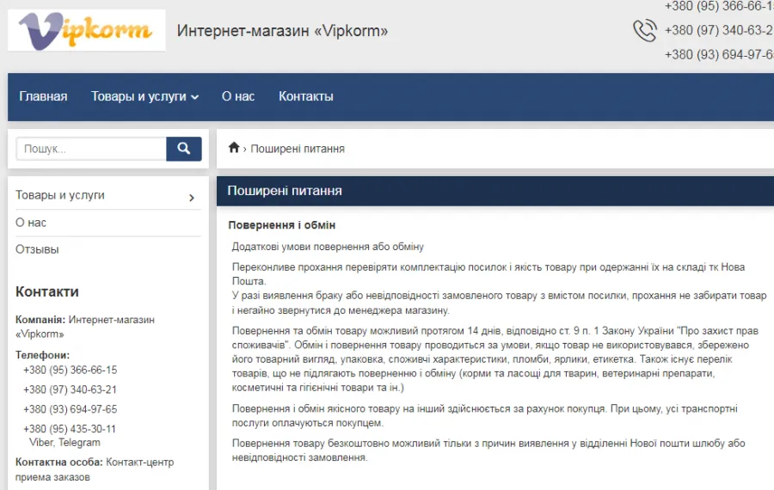This screenshot has height=490, width=774.
Task: Open sidebar link Отзывы
Action: pos(37,249)
